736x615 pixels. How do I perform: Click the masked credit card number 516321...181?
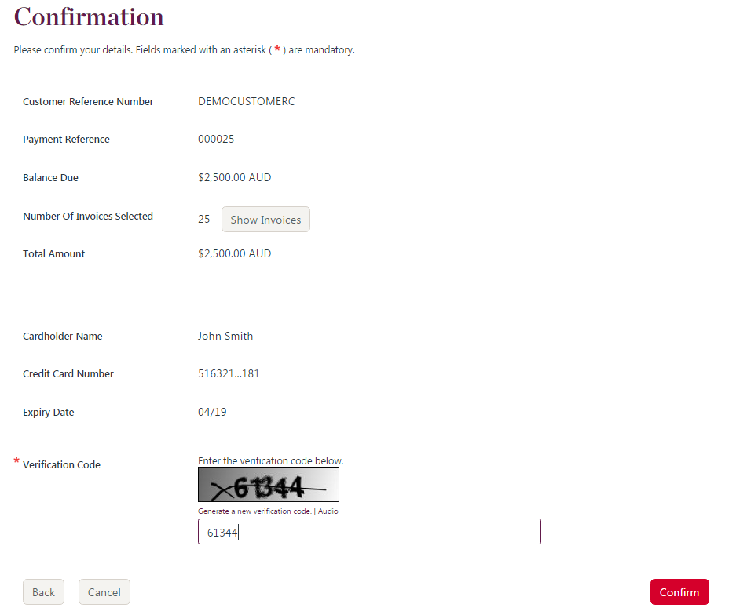coord(229,373)
